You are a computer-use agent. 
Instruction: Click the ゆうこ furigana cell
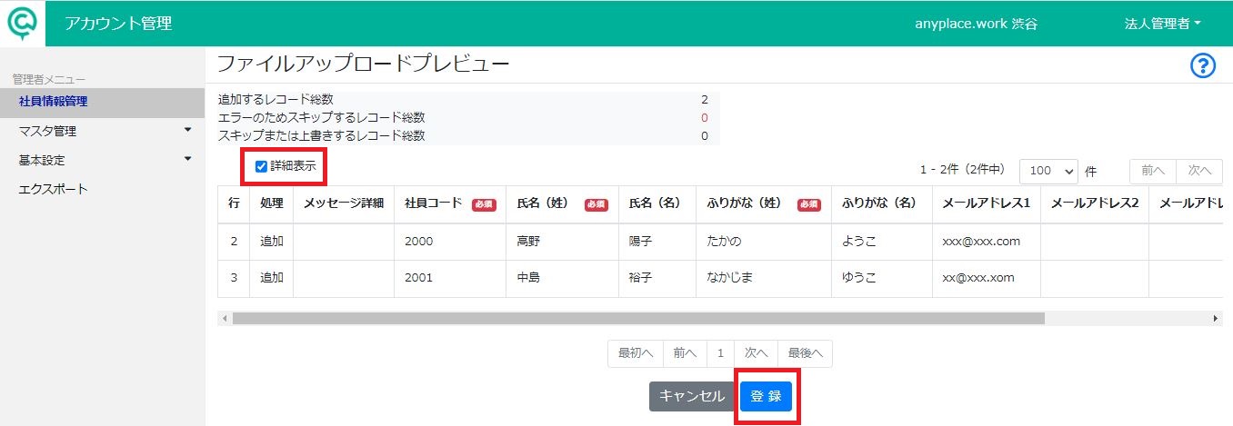pos(882,278)
